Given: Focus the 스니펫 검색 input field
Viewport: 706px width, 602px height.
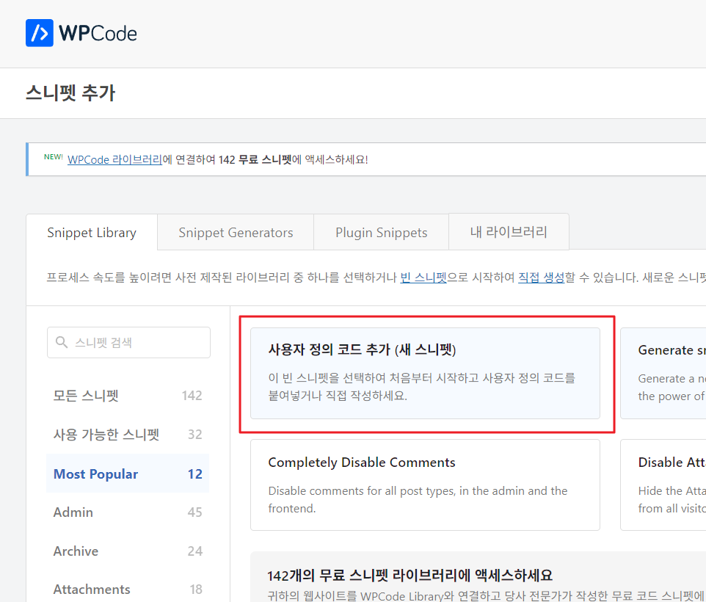Looking at the screenshot, I should tap(136, 343).
